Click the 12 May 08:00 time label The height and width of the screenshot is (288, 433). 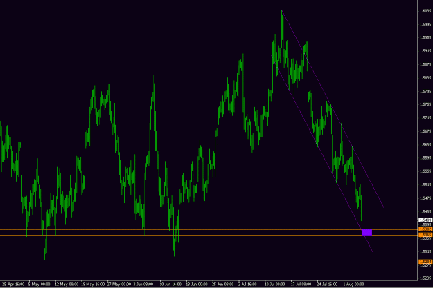click(66, 284)
